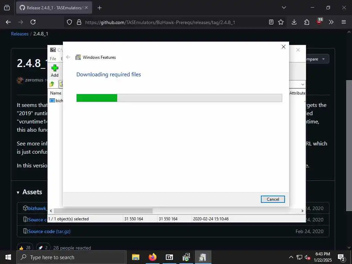Viewport: 352px width, 264px height.
Task: Click the date 2020-02-24 15:10:46 in status bar
Action: pyautogui.click(x=211, y=219)
